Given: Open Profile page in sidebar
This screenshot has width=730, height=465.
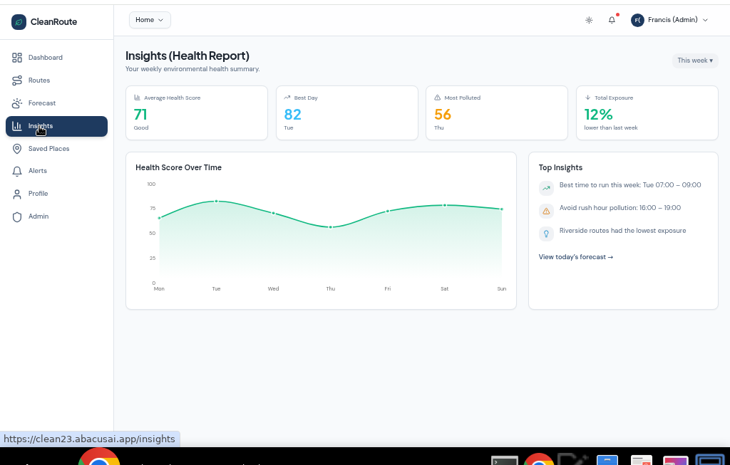Looking at the screenshot, I should [x=56, y=194].
